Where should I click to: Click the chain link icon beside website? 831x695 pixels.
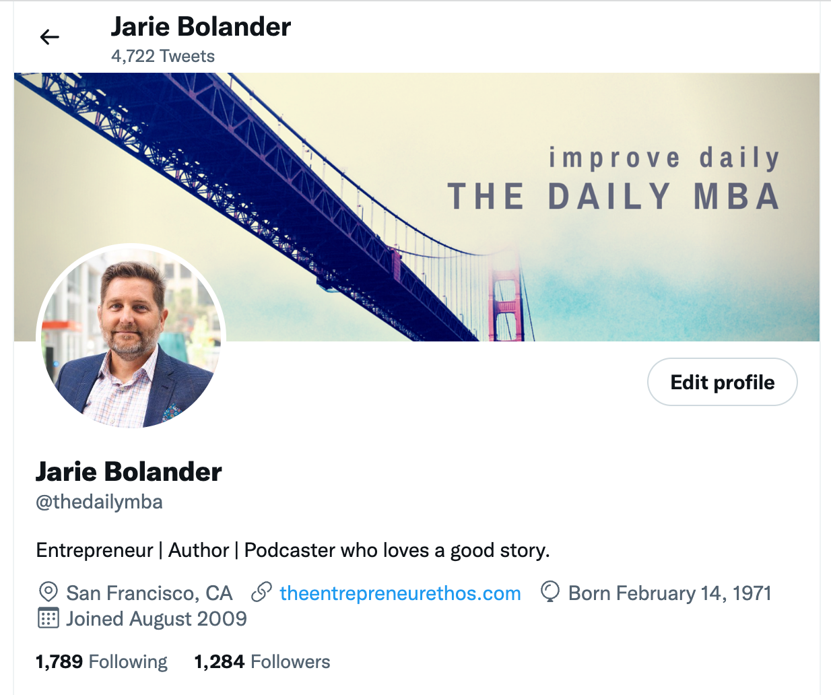coord(261,593)
